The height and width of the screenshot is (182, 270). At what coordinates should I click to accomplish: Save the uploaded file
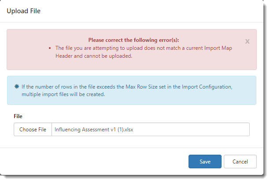(x=205, y=161)
